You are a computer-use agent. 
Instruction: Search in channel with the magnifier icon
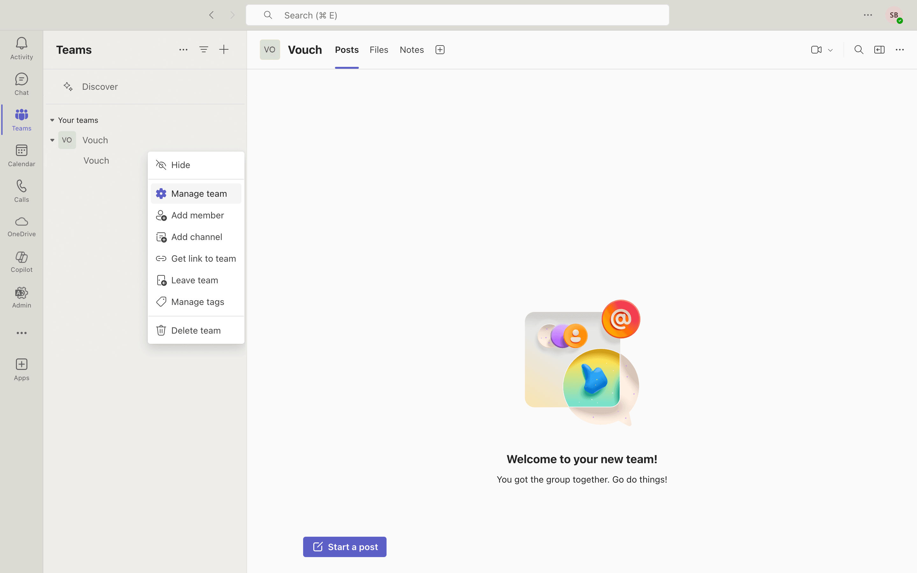pos(859,50)
